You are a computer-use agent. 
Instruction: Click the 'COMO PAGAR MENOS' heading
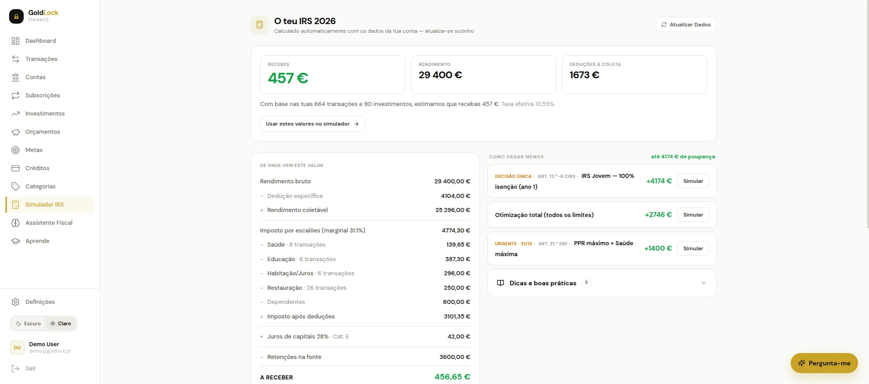pyautogui.click(x=516, y=157)
